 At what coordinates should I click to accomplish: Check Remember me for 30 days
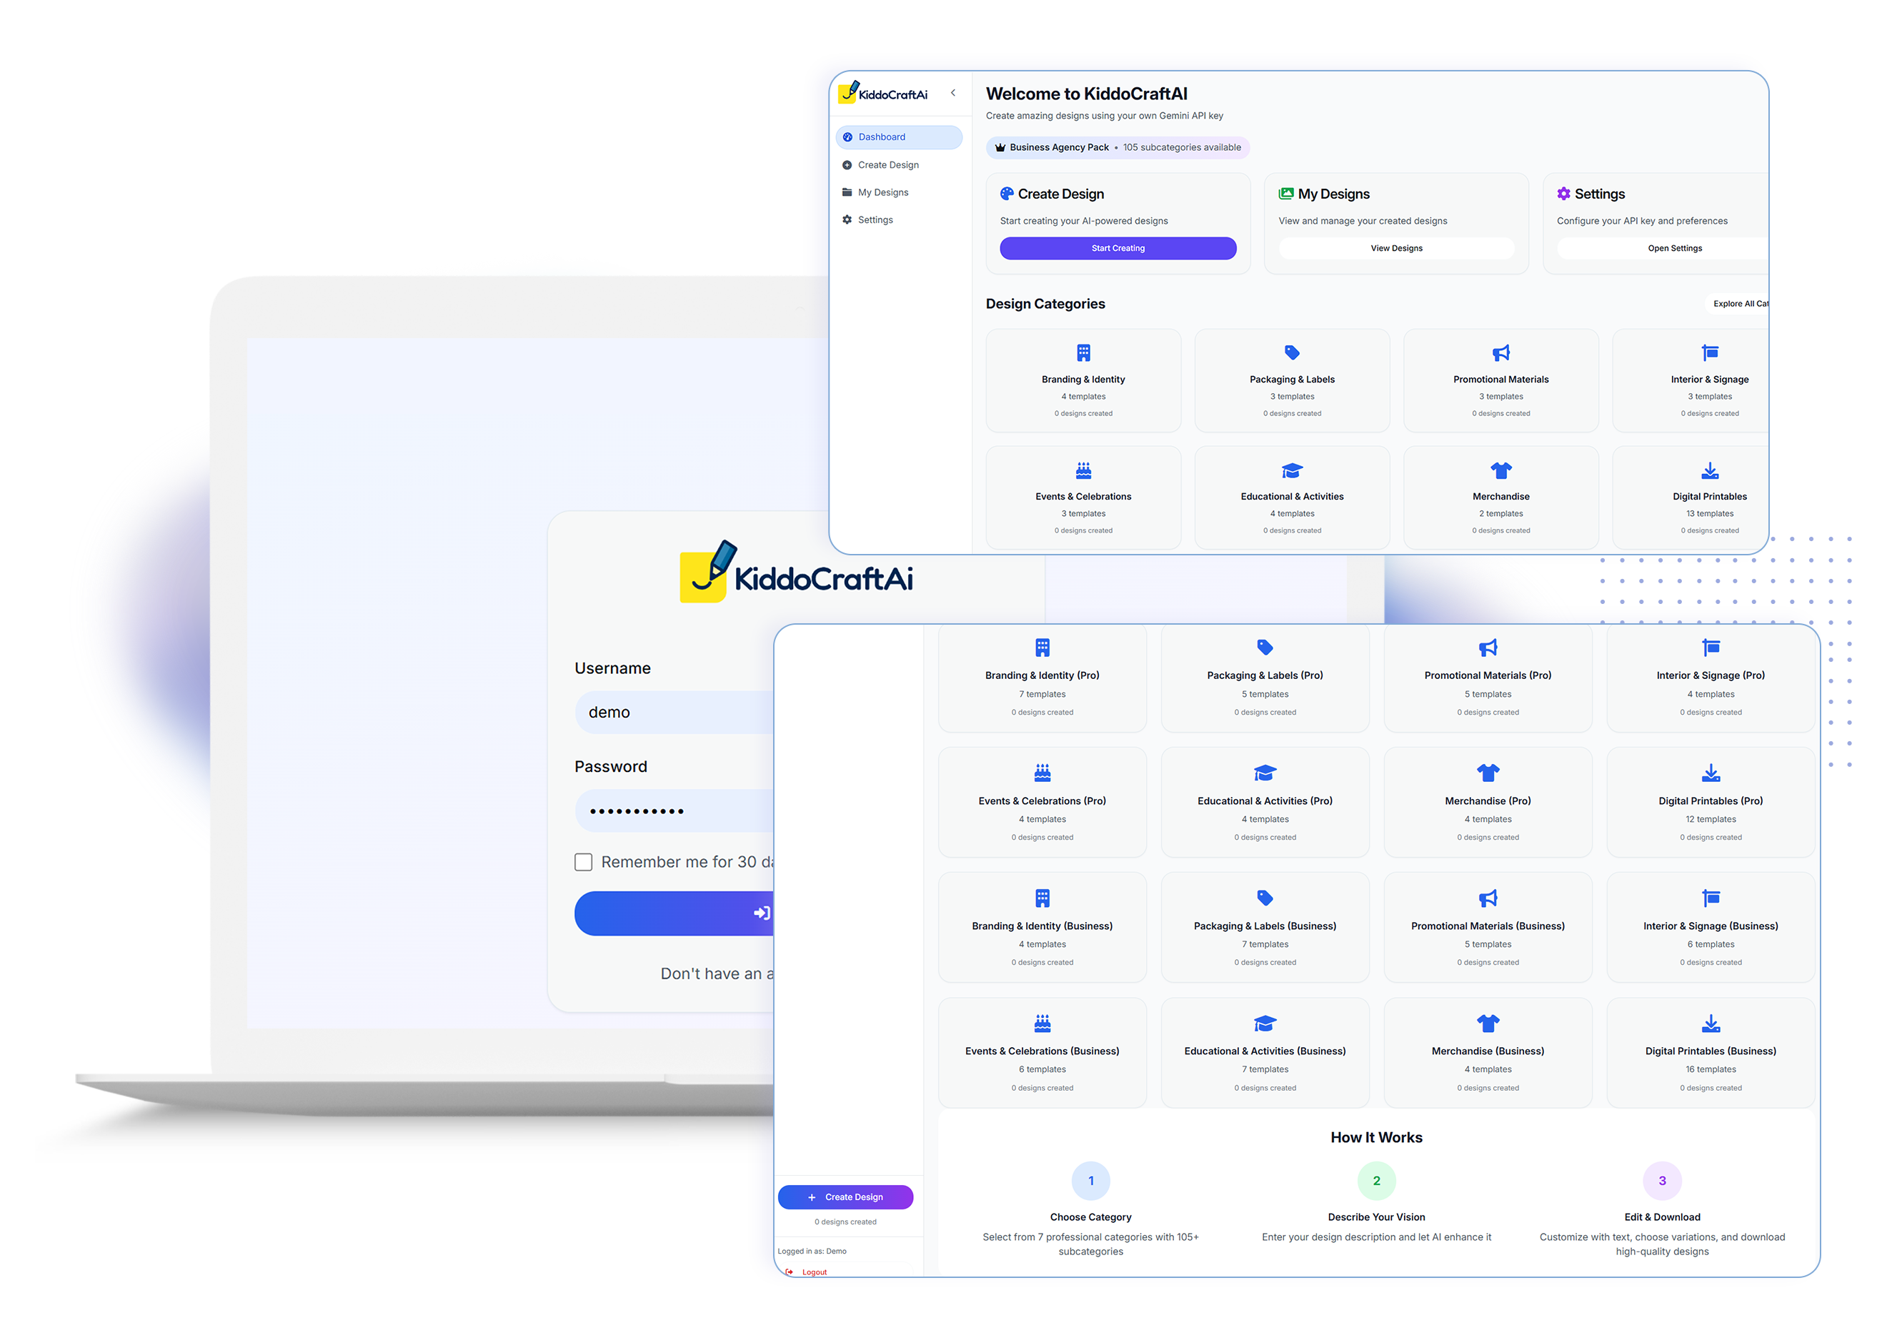(583, 862)
